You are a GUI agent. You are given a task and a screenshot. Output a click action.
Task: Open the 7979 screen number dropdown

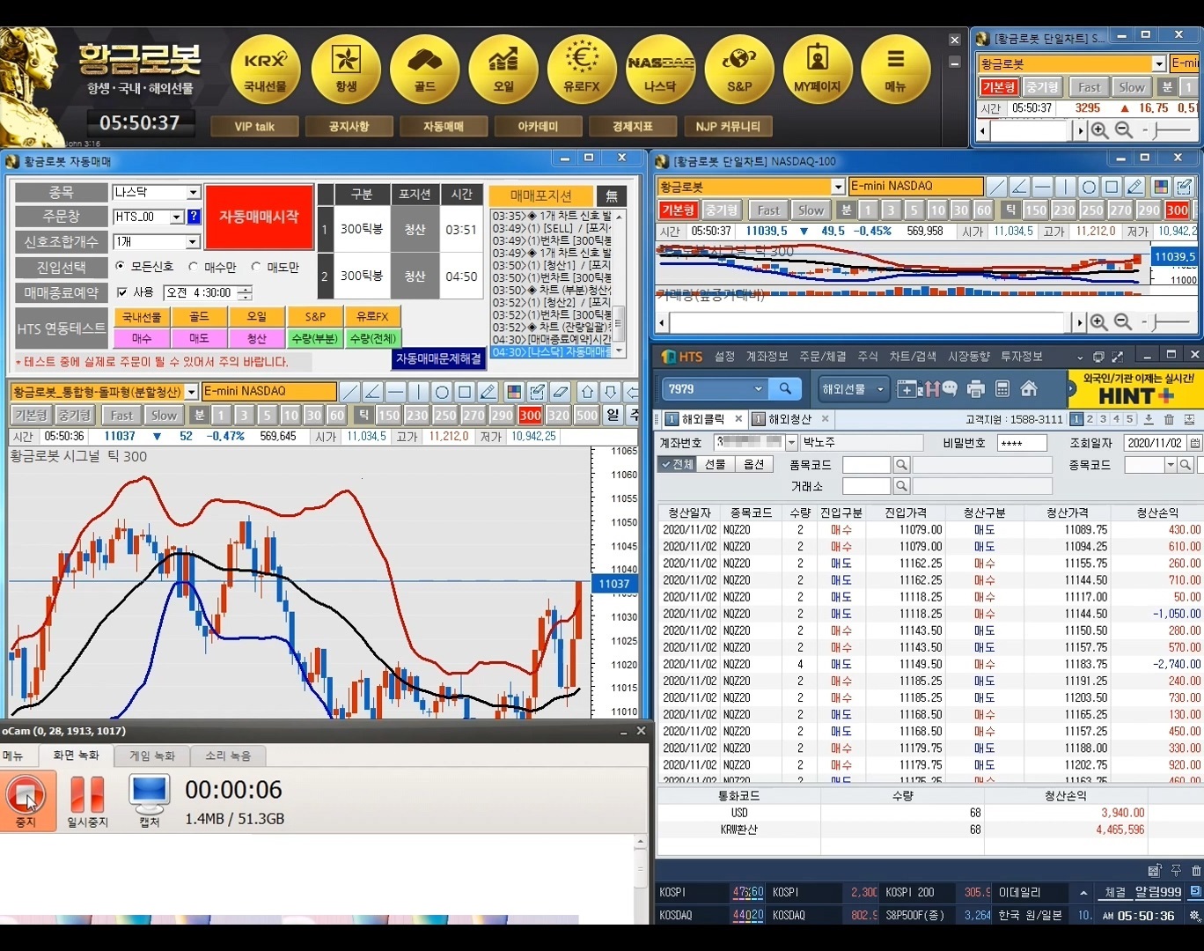[758, 388]
